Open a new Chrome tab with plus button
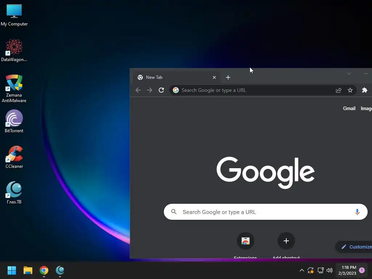The image size is (372, 279). point(228,77)
